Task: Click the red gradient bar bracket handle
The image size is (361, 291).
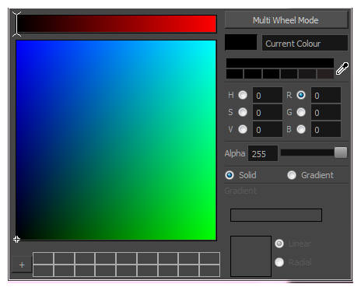Action: coord(16,24)
